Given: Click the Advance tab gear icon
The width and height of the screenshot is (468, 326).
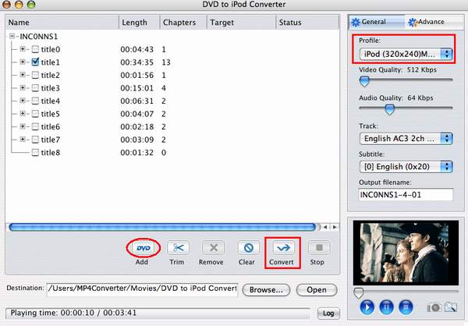Looking at the screenshot, I should (413, 23).
